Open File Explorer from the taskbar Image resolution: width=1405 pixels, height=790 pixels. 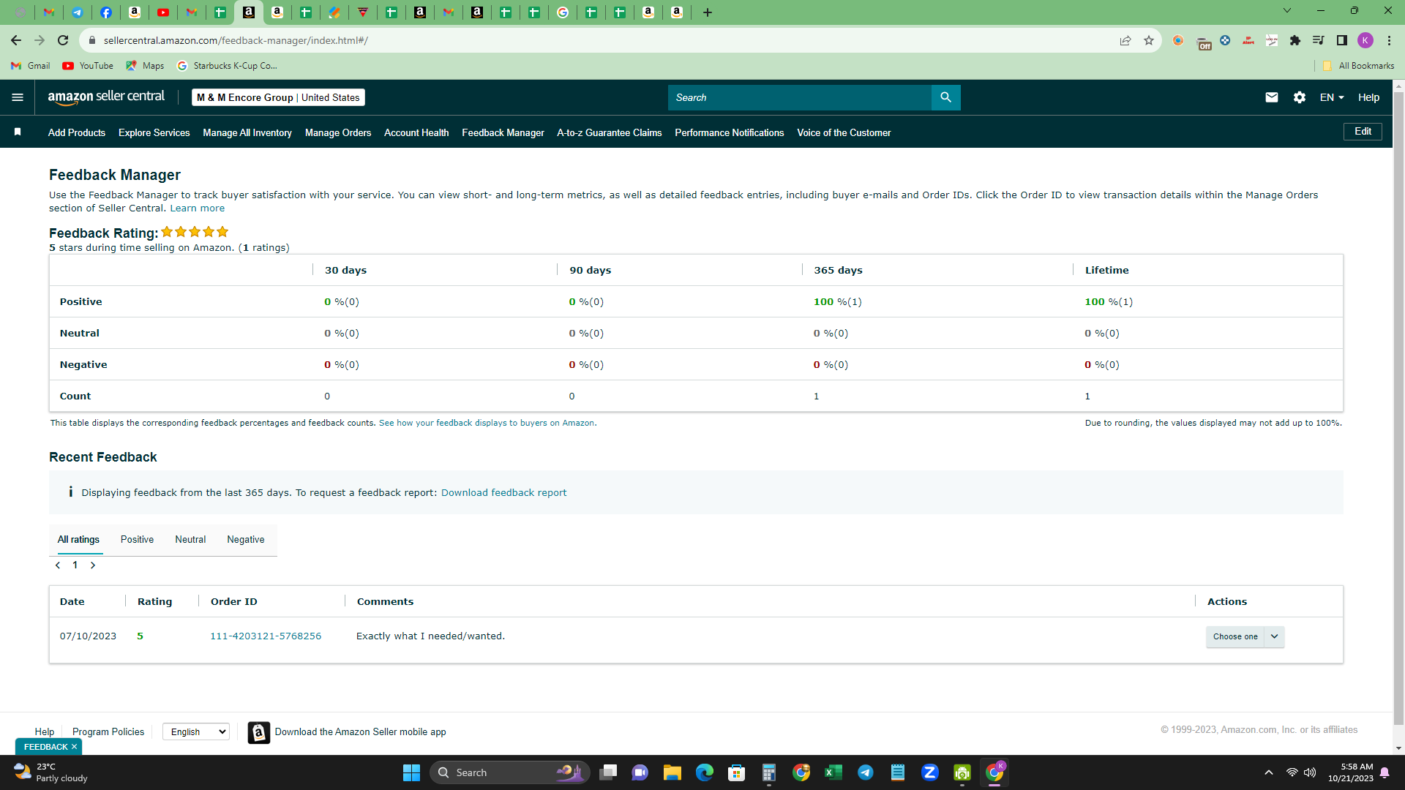pos(672,772)
